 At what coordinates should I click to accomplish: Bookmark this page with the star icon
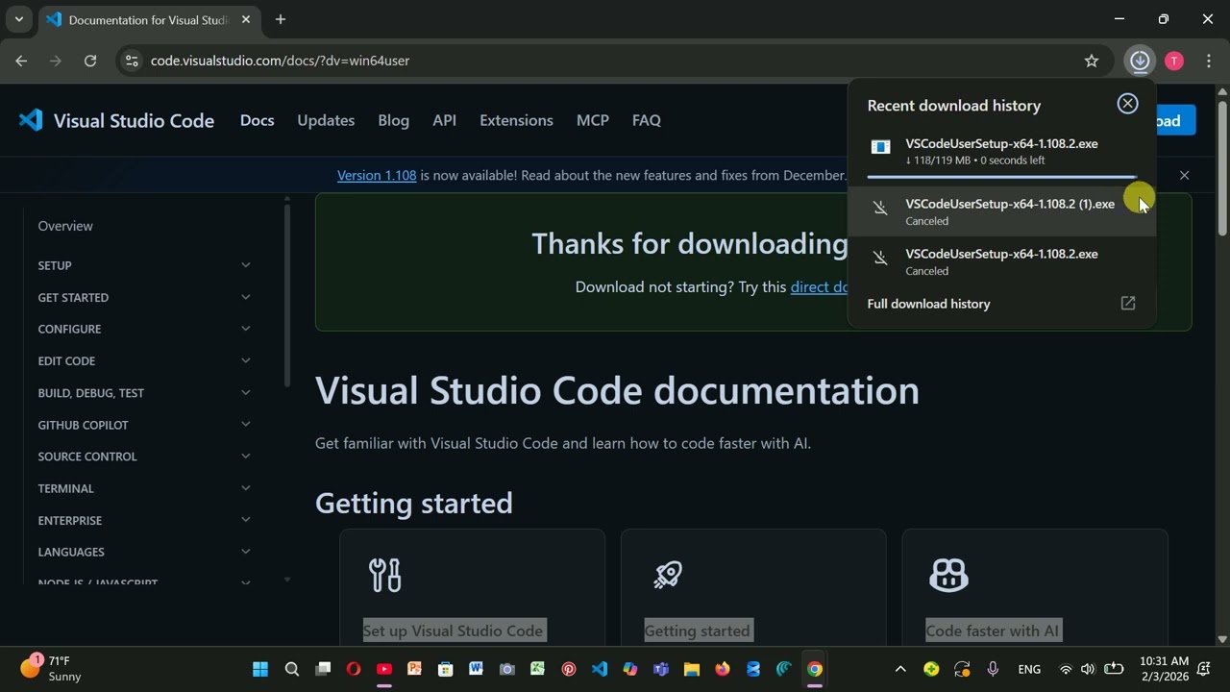[1092, 61]
